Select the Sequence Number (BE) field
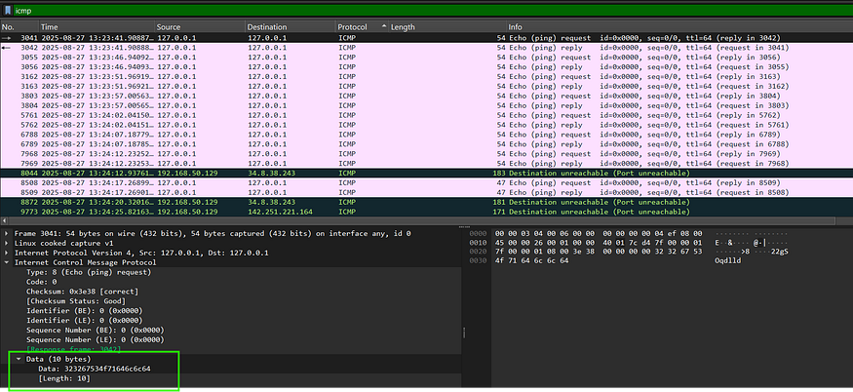The width and height of the screenshot is (853, 392). tap(96, 330)
